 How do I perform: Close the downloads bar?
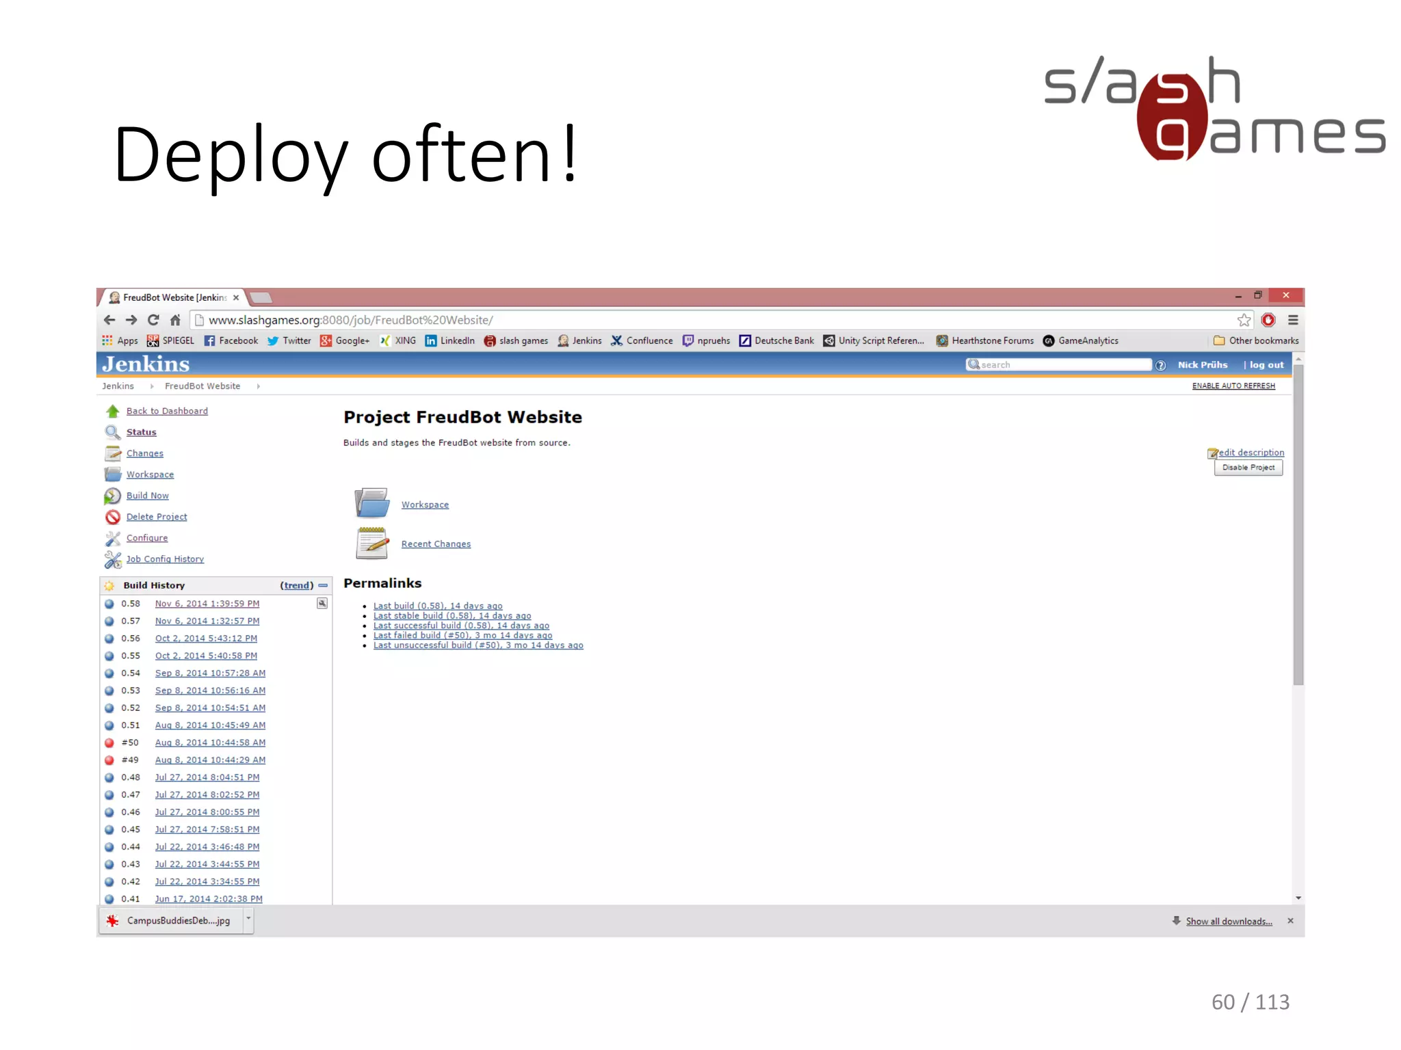tap(1290, 921)
